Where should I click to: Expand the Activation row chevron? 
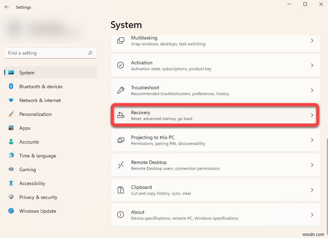click(312, 65)
